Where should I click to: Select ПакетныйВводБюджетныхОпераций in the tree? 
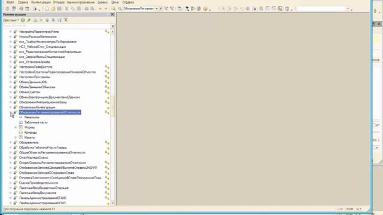pos(44,188)
